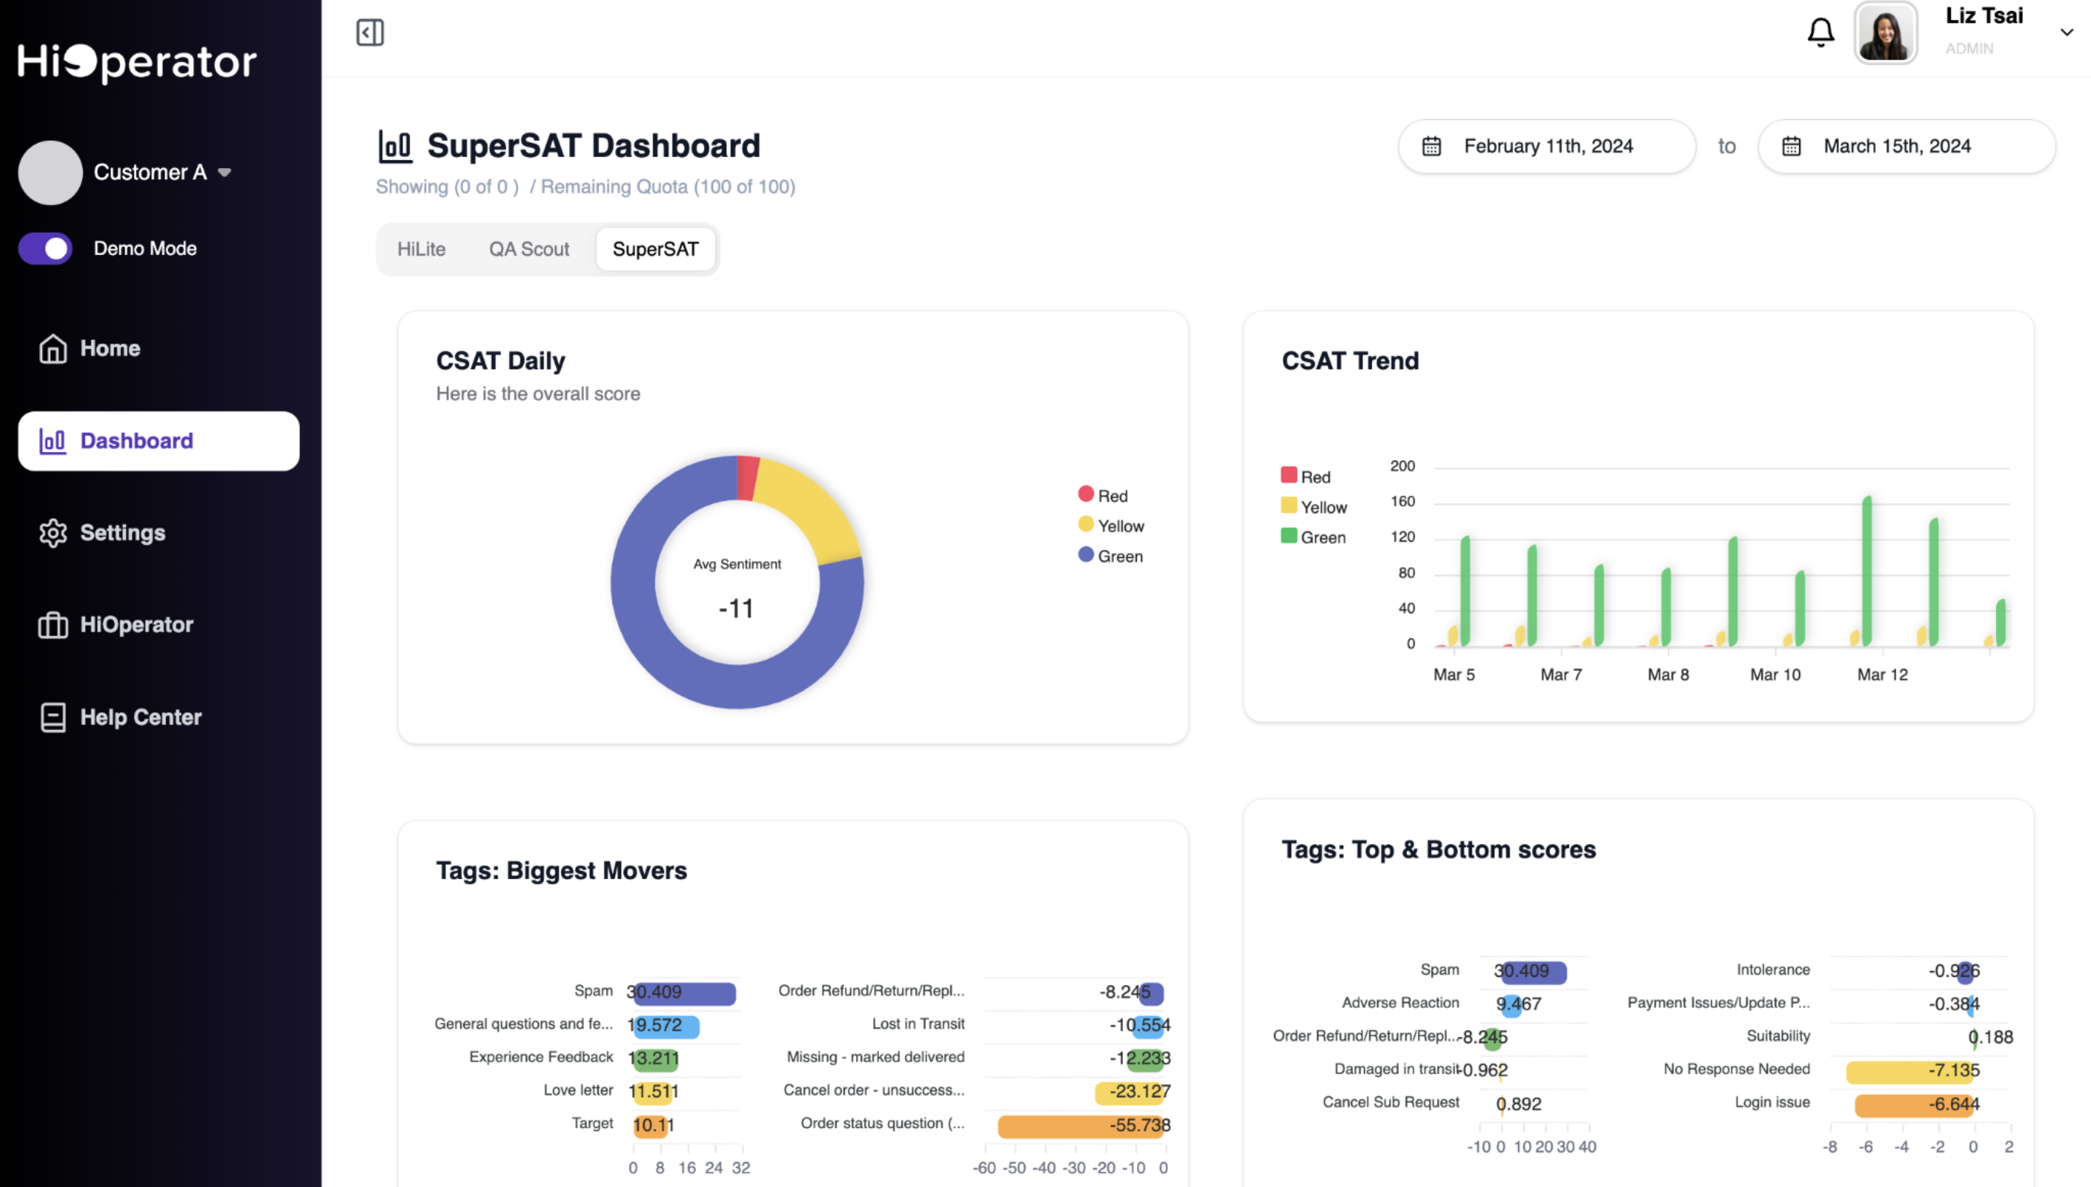The width and height of the screenshot is (2091, 1187).
Task: Open Liz Tsai account menu chevron
Action: tap(2066, 32)
